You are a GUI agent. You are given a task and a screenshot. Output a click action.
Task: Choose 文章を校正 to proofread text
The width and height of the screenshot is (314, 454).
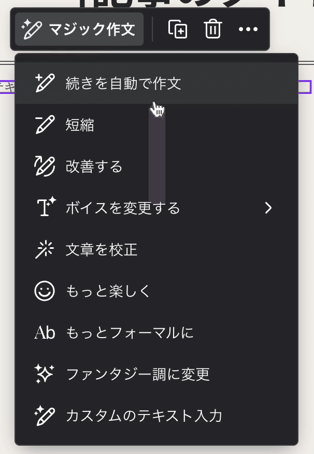[102, 249]
